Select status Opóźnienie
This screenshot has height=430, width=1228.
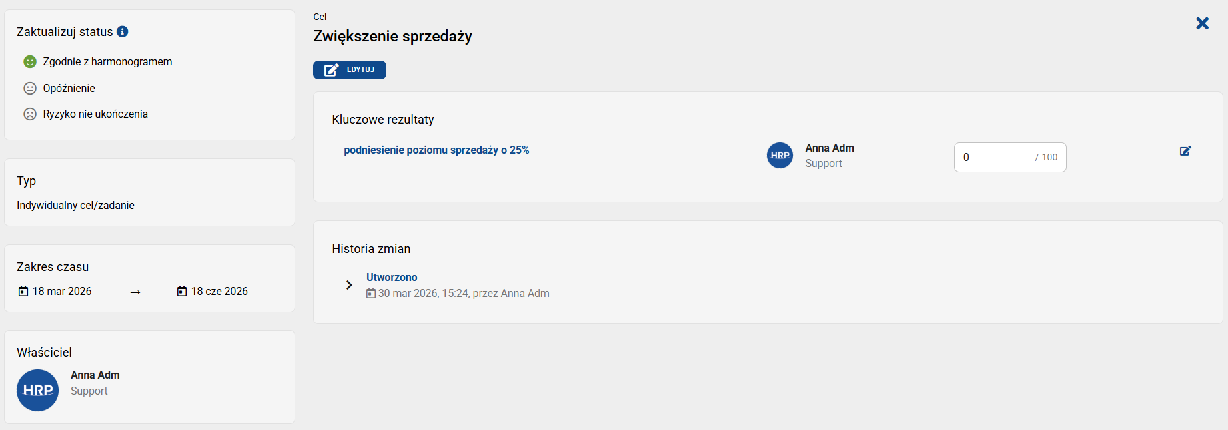coord(69,88)
